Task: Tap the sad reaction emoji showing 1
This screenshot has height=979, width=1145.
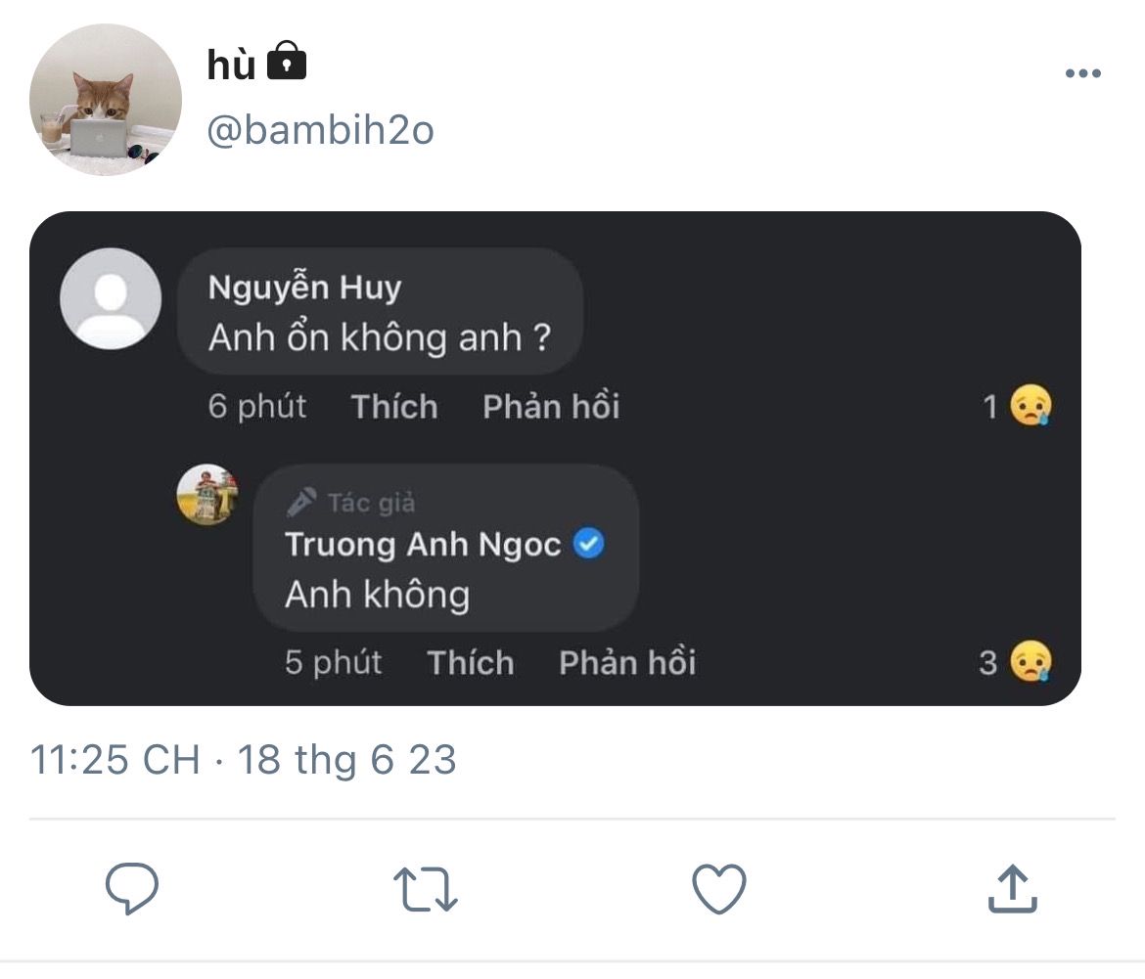Action: tap(1030, 406)
